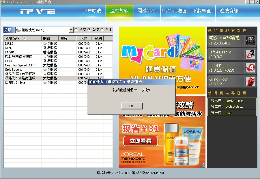Select the Need for Speed SHIFT room
The height and width of the screenshot is (179, 260).
[58, 65]
